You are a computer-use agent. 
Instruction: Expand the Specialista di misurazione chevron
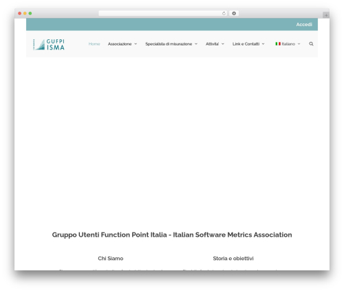196,44
